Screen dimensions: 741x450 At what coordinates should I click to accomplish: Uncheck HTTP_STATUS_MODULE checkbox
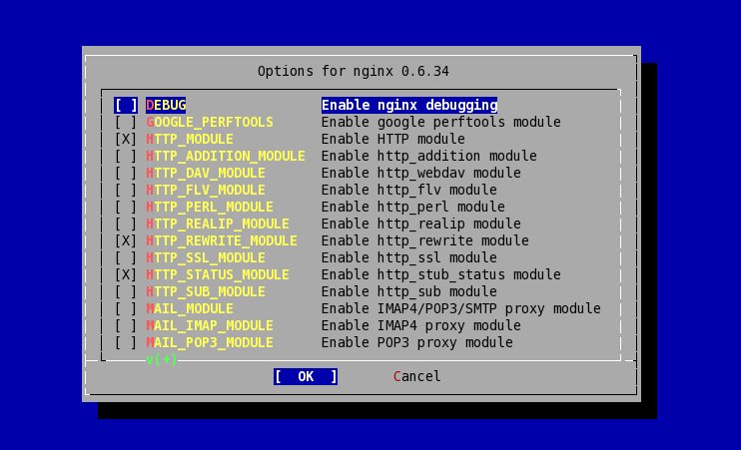coord(126,274)
